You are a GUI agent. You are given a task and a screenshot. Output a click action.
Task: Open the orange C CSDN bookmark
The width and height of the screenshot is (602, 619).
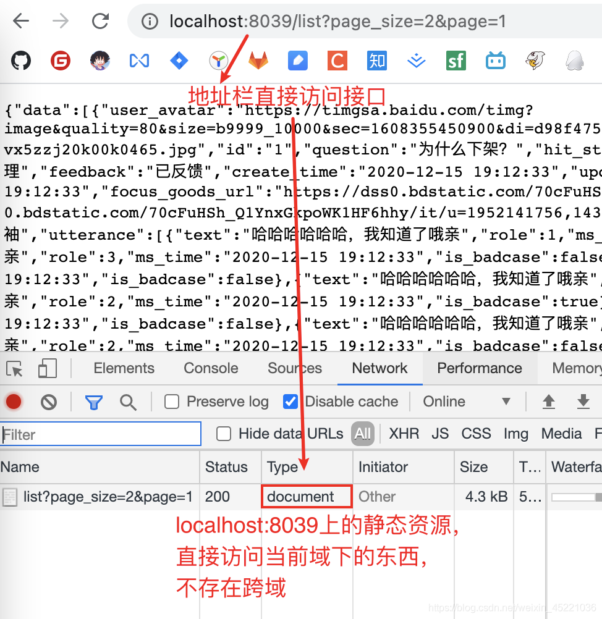[x=337, y=61]
